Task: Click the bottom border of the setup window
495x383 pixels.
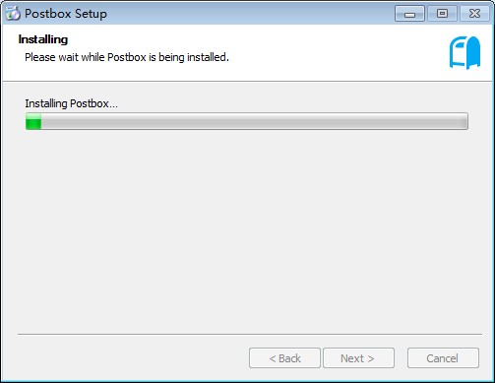Action: 248,381
